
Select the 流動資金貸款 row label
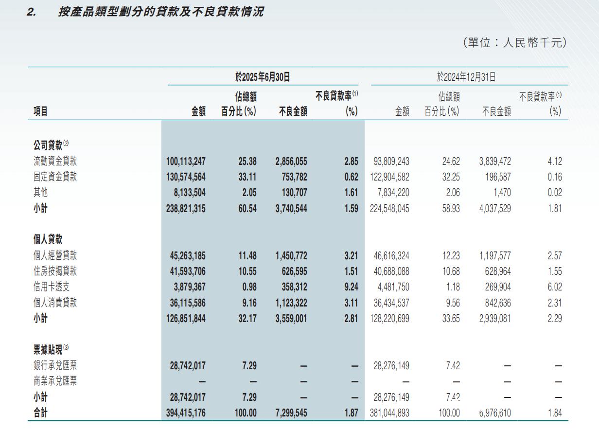click(x=55, y=161)
